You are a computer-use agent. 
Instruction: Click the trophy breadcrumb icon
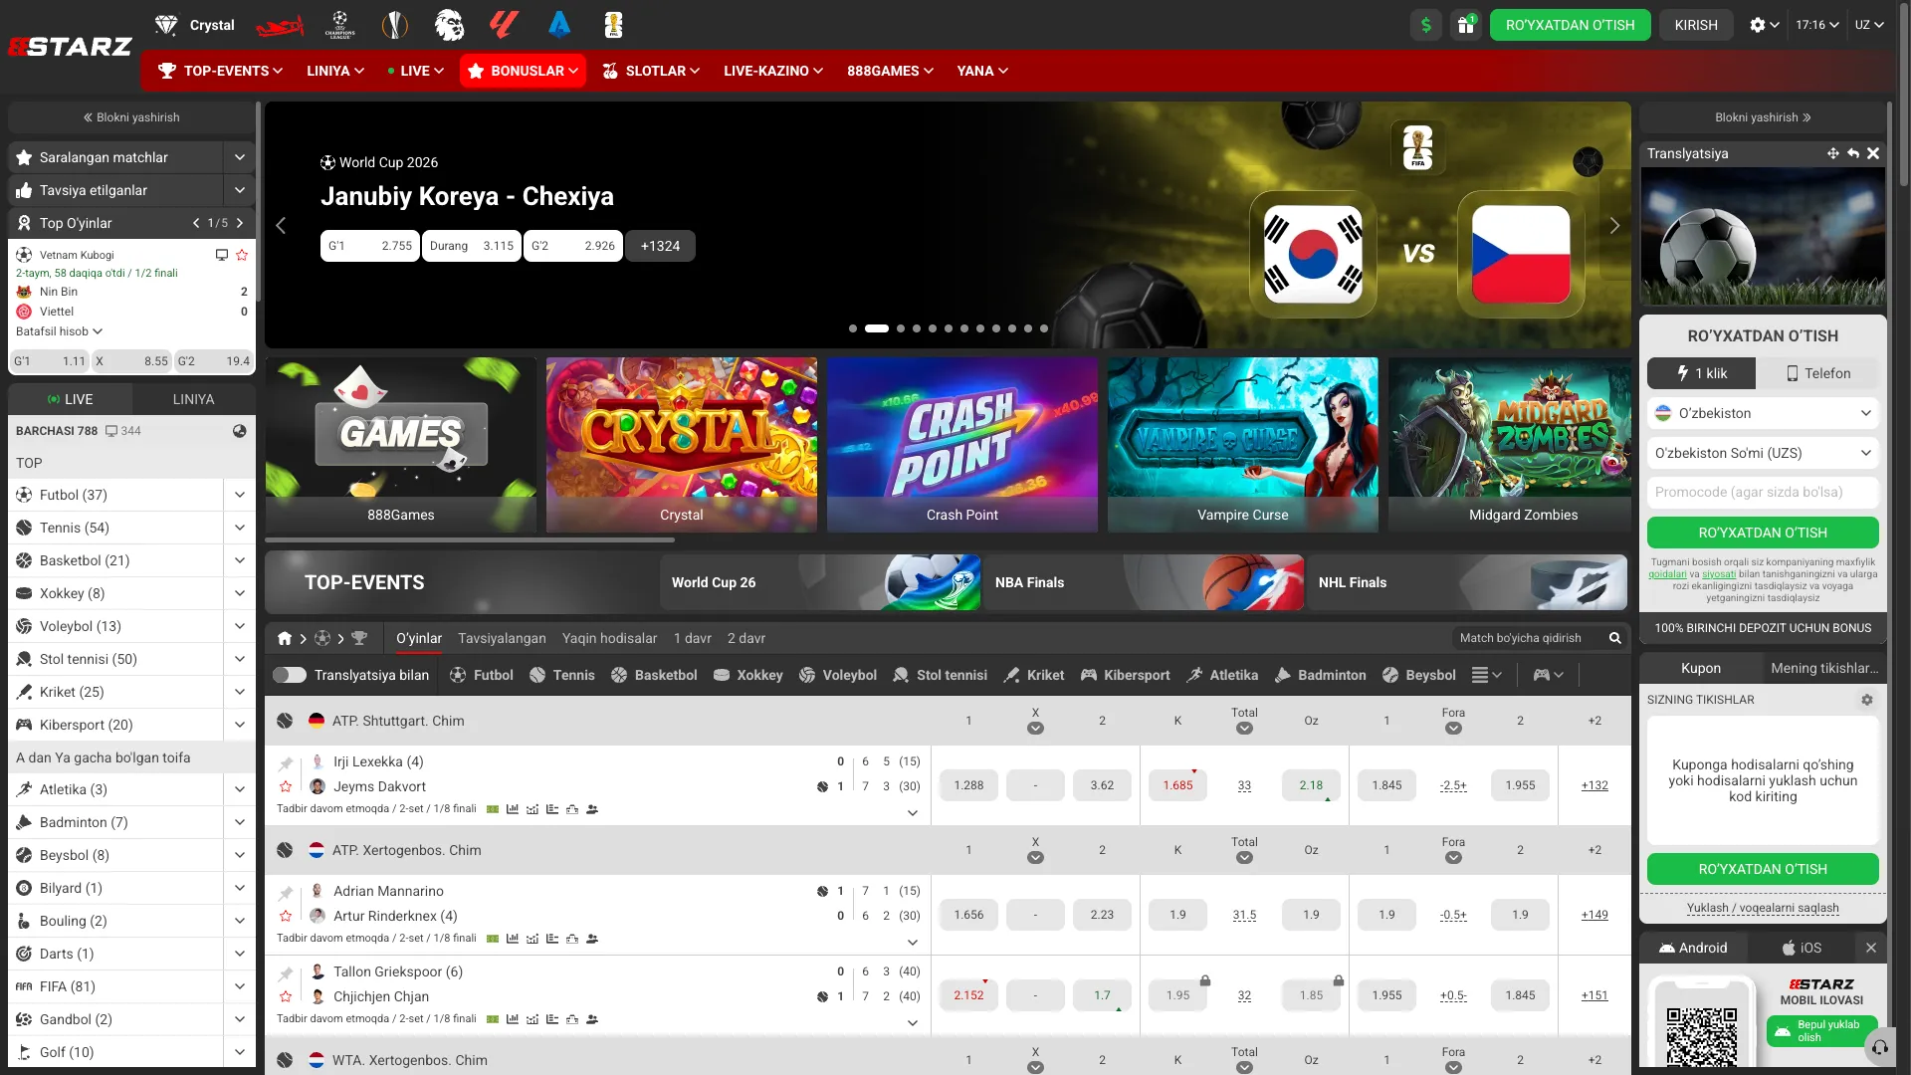coord(359,638)
